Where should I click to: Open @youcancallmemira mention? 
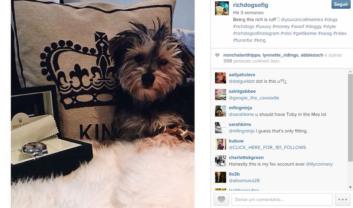302,20
